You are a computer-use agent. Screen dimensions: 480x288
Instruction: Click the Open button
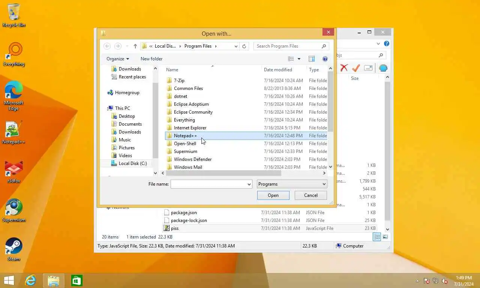(x=273, y=195)
